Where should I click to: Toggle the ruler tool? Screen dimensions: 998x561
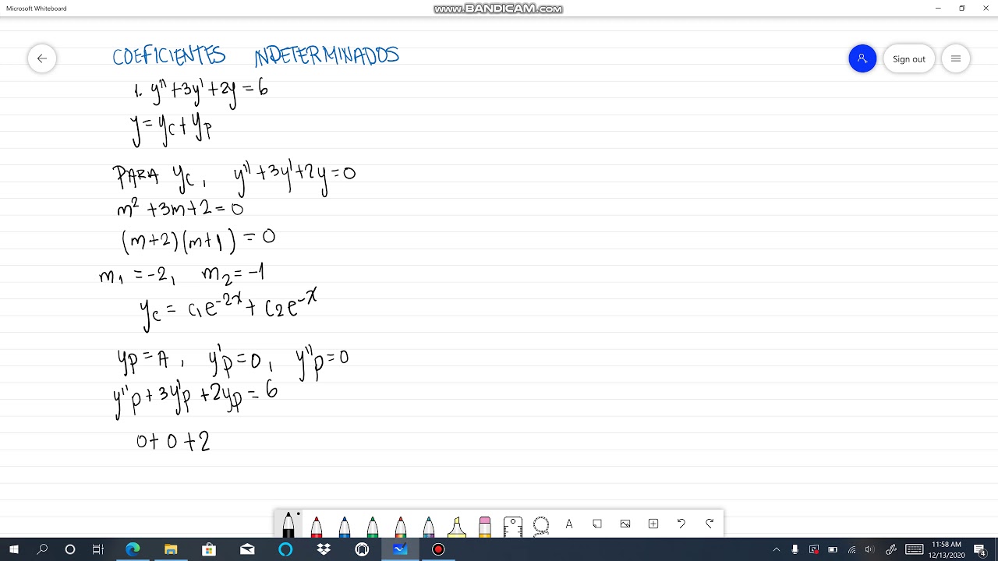click(x=512, y=526)
